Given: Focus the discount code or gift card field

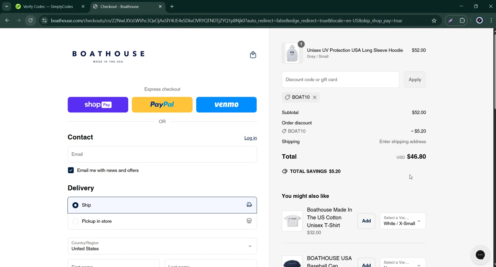Looking at the screenshot, I should [x=340, y=80].
